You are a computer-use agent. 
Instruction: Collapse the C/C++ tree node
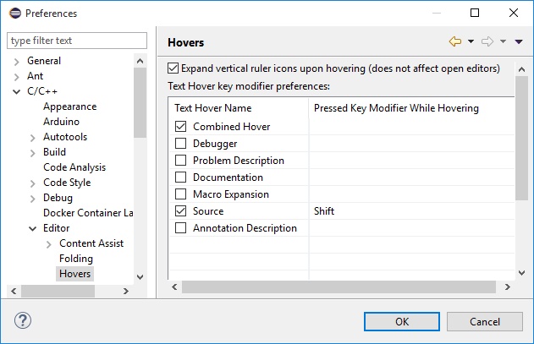click(x=16, y=91)
